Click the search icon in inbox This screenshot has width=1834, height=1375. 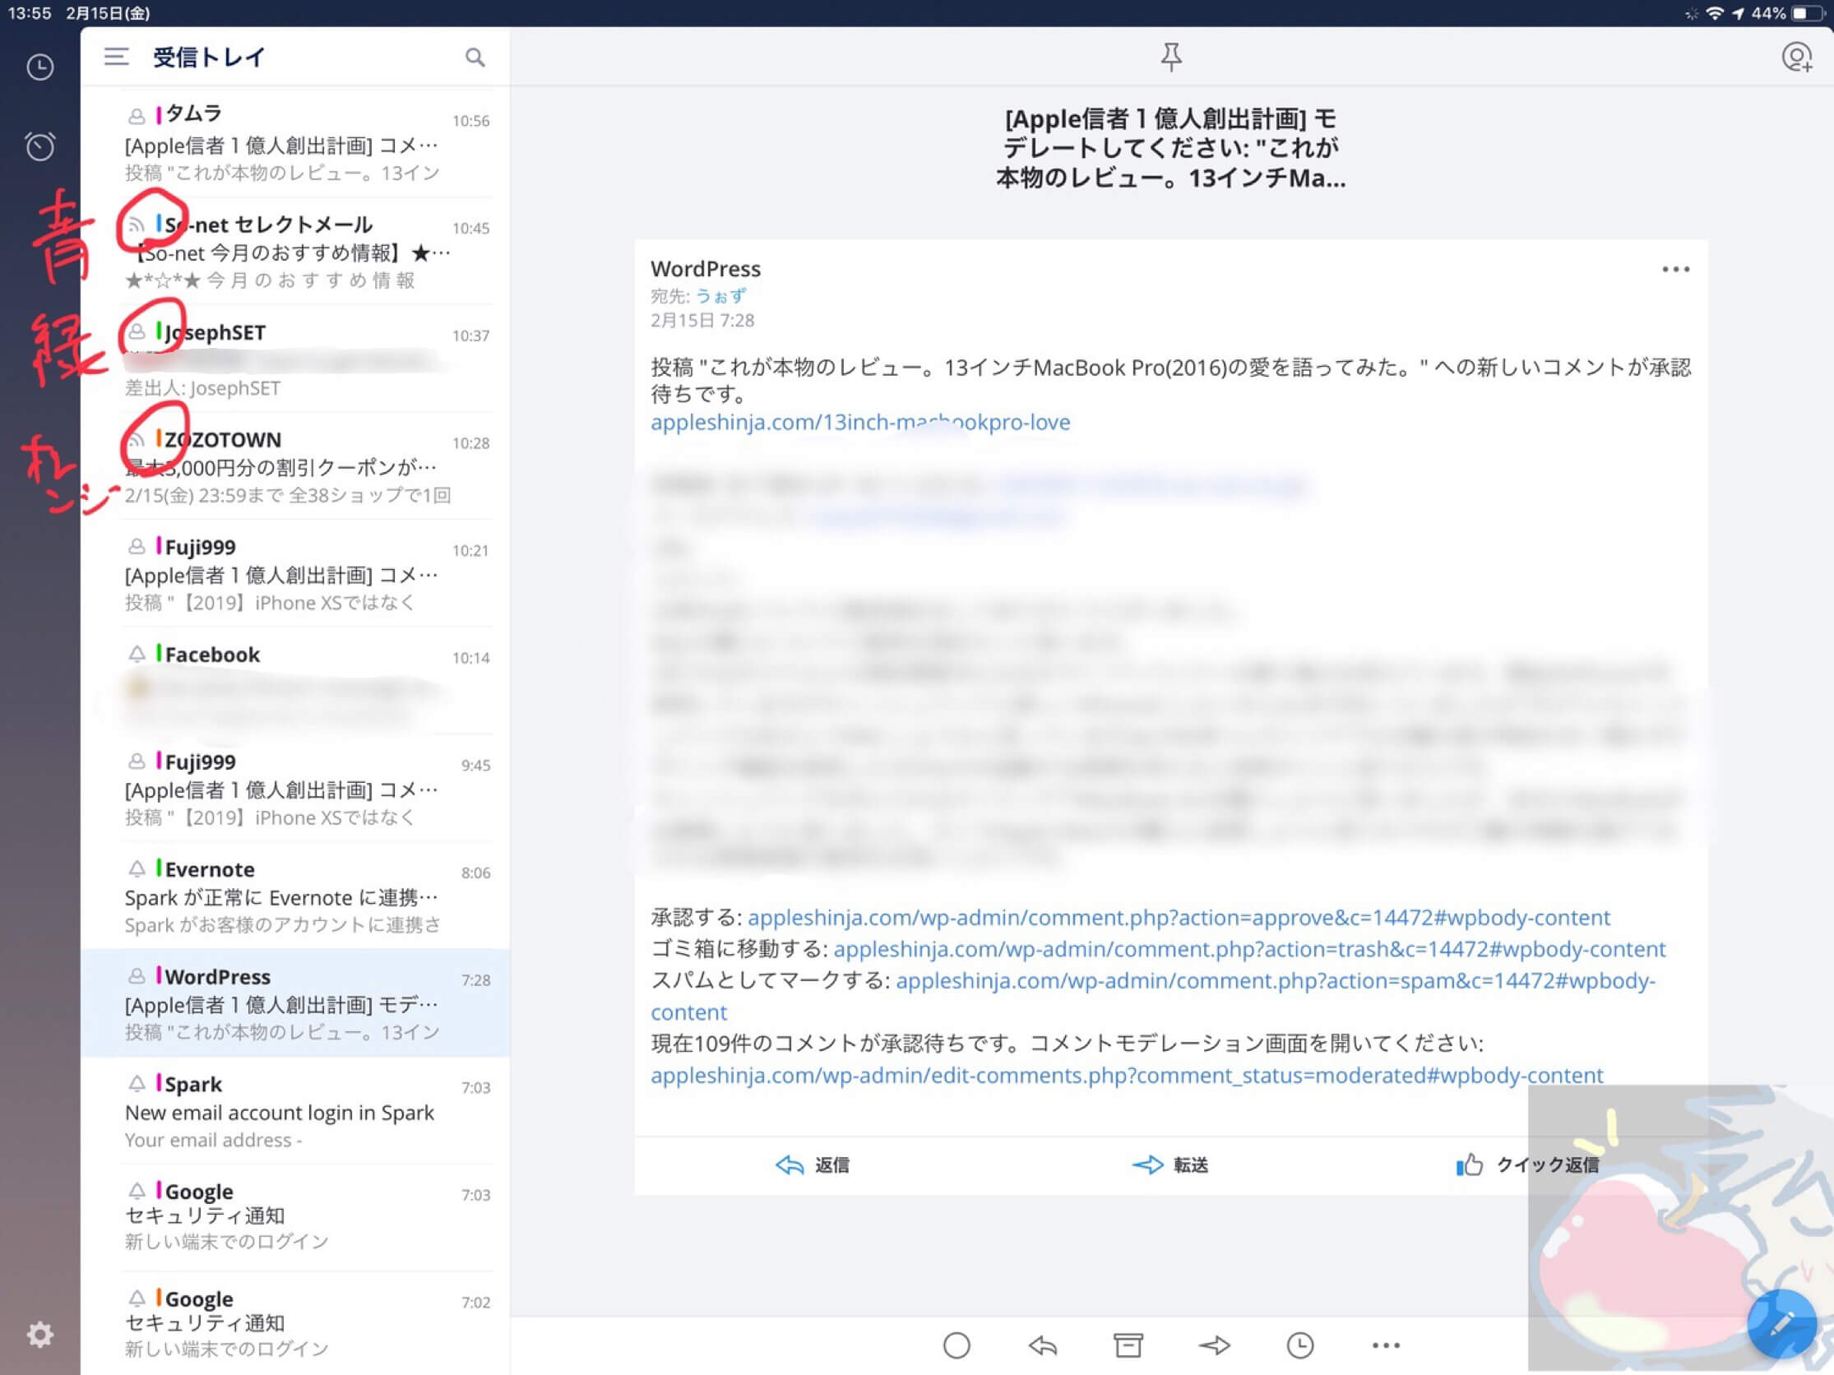coord(474,58)
